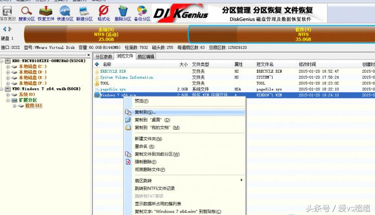The image size is (375, 215).
Task: Switch to Partition Parameters (分区参数) tab
Action: 103,57
